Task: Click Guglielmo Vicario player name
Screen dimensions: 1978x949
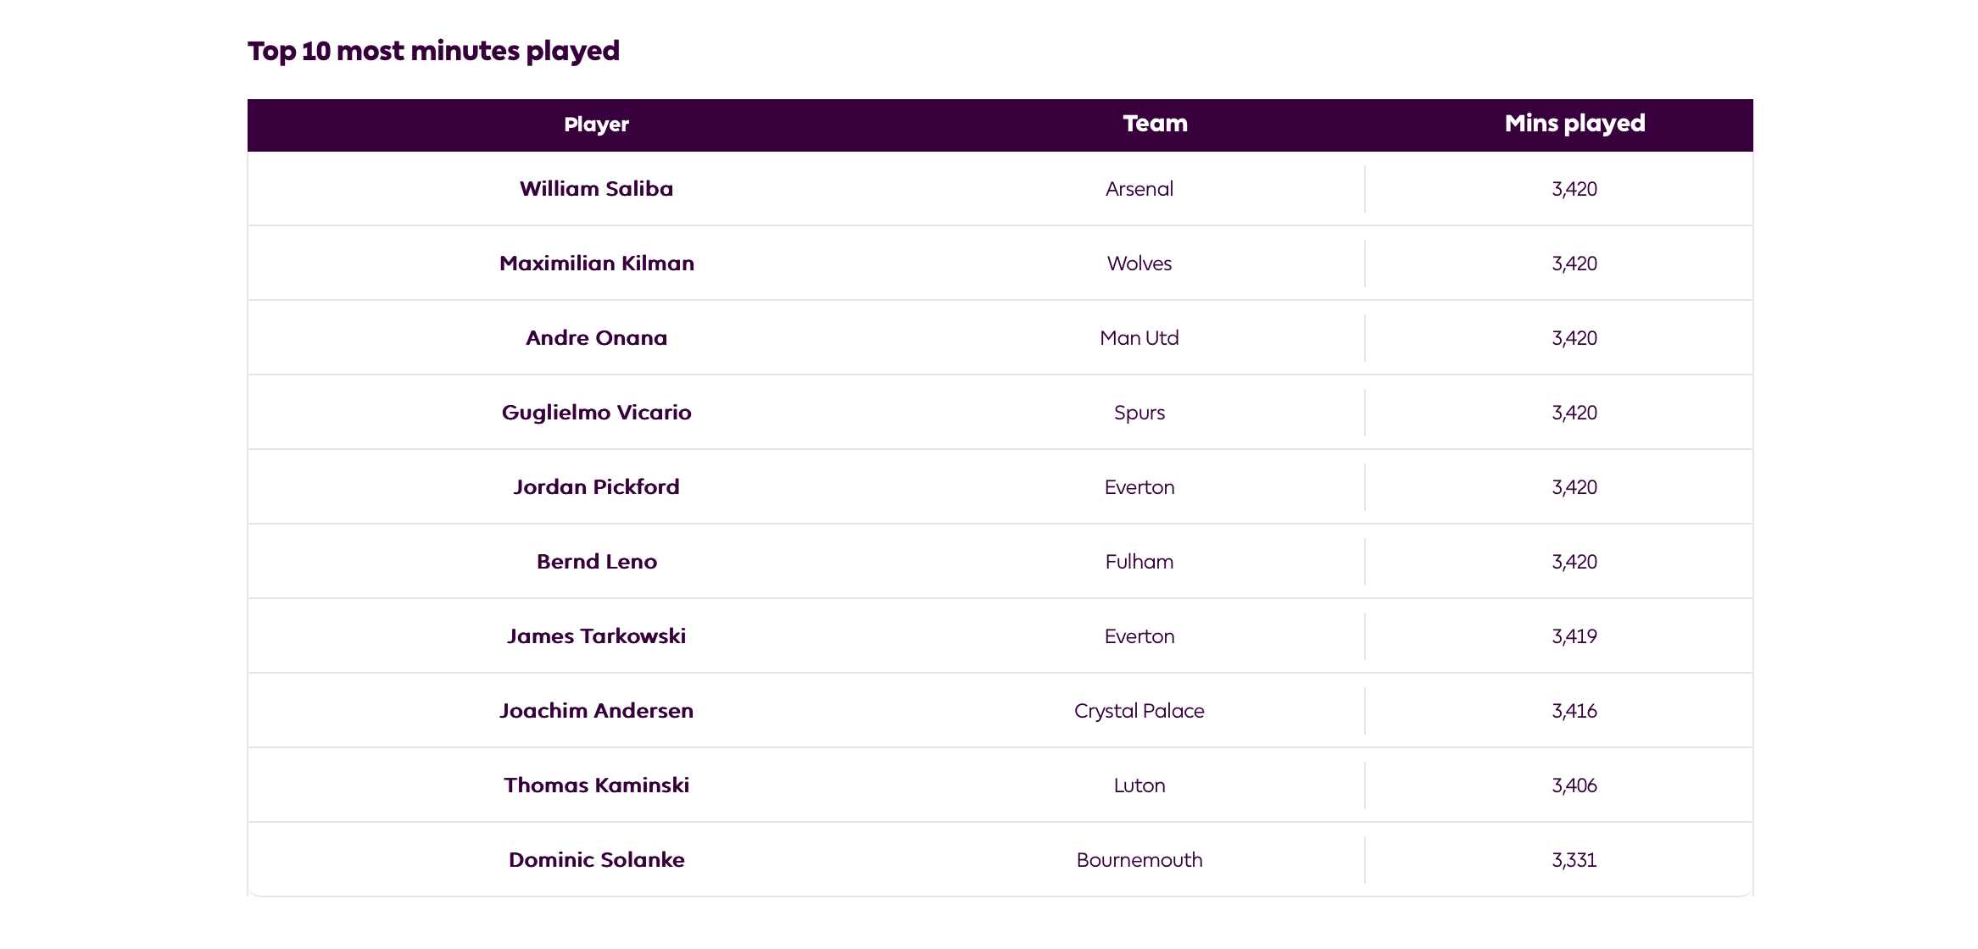Action: [x=596, y=413]
